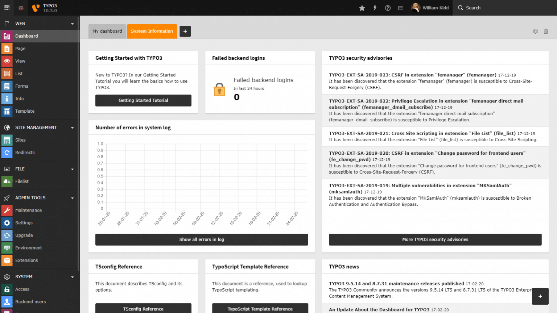Open the Forms module
Screen dimensions: 557x313
point(21,86)
